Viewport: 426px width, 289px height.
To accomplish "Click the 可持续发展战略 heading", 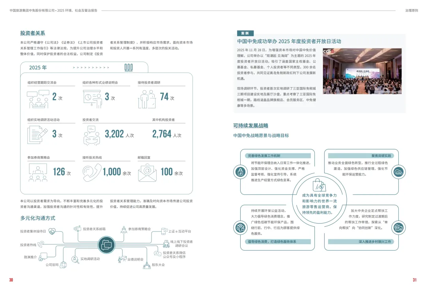I will (251, 125).
